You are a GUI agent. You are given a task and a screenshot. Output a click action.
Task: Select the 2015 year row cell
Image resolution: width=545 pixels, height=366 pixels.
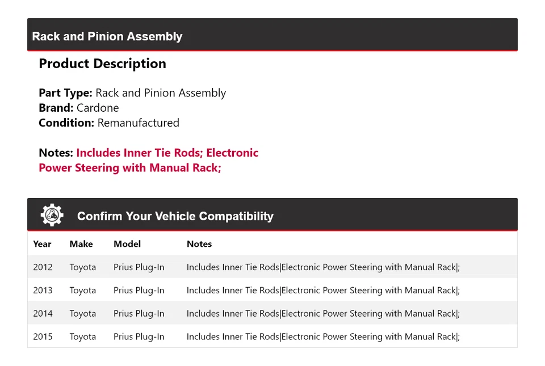[43, 336]
